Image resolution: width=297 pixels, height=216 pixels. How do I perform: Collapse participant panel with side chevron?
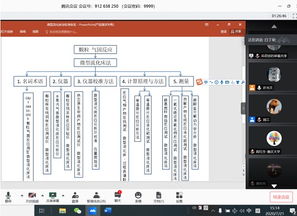tap(244, 109)
